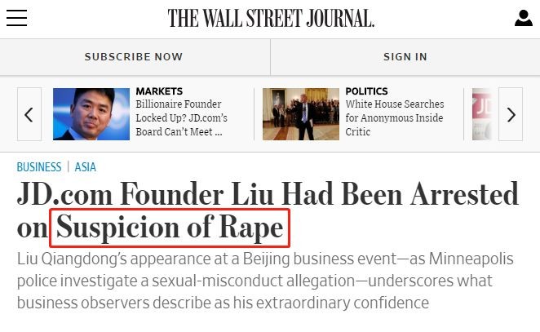
Task: Select the Politics category label
Action: tap(366, 91)
